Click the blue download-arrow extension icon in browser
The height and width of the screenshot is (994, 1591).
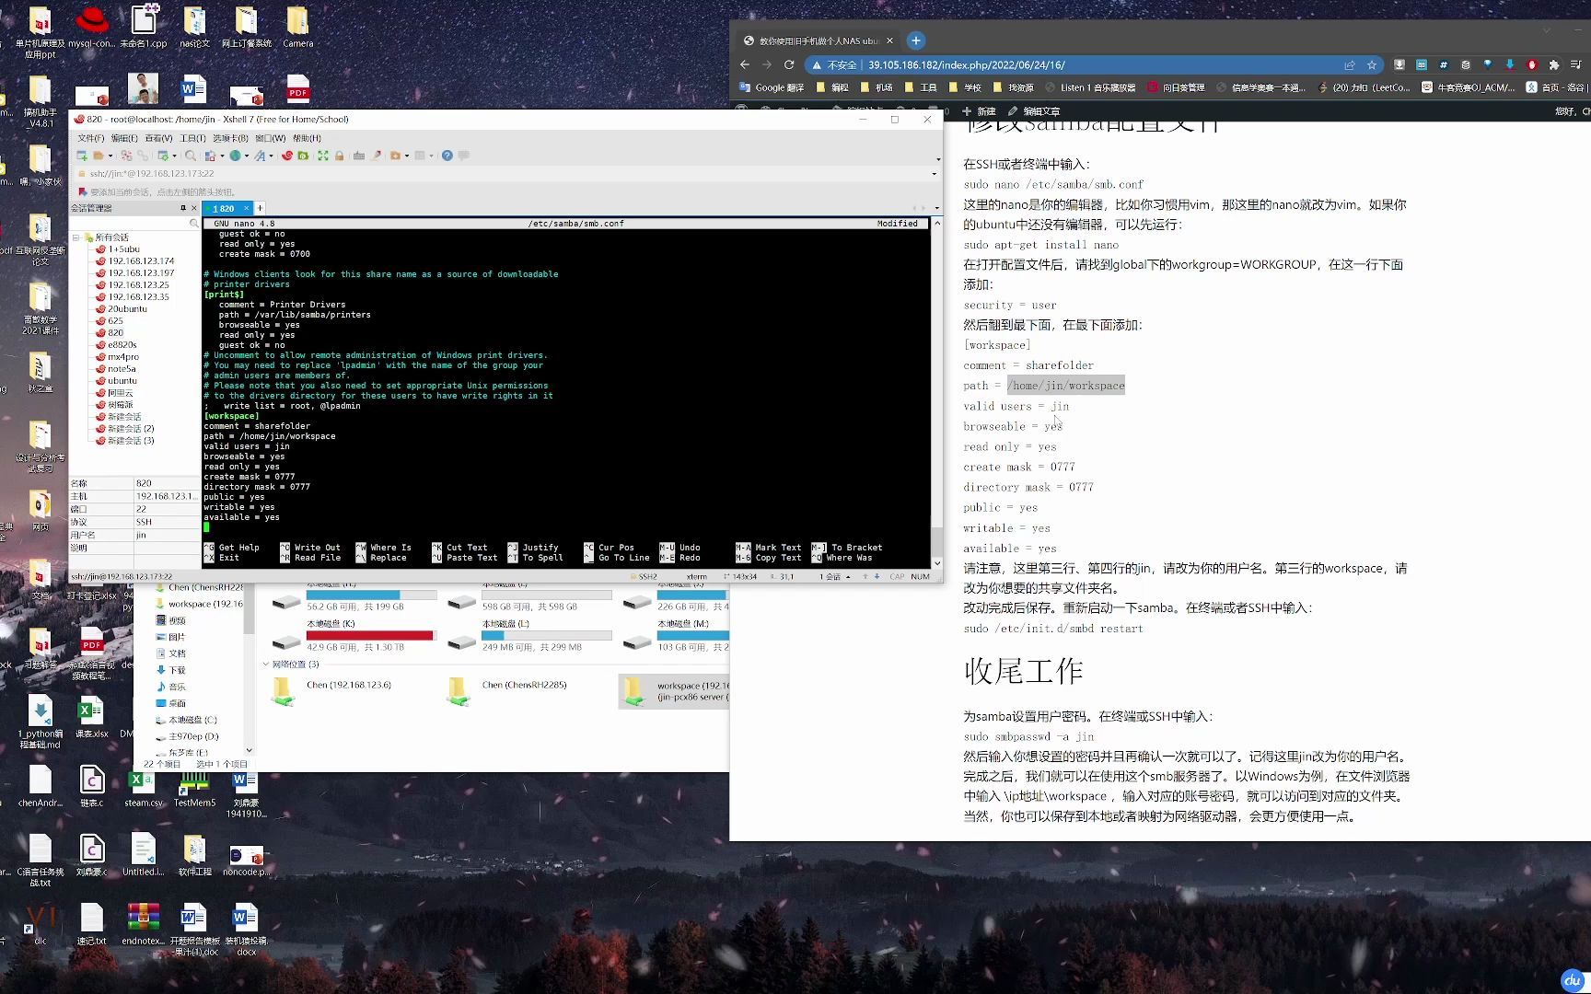click(1510, 64)
